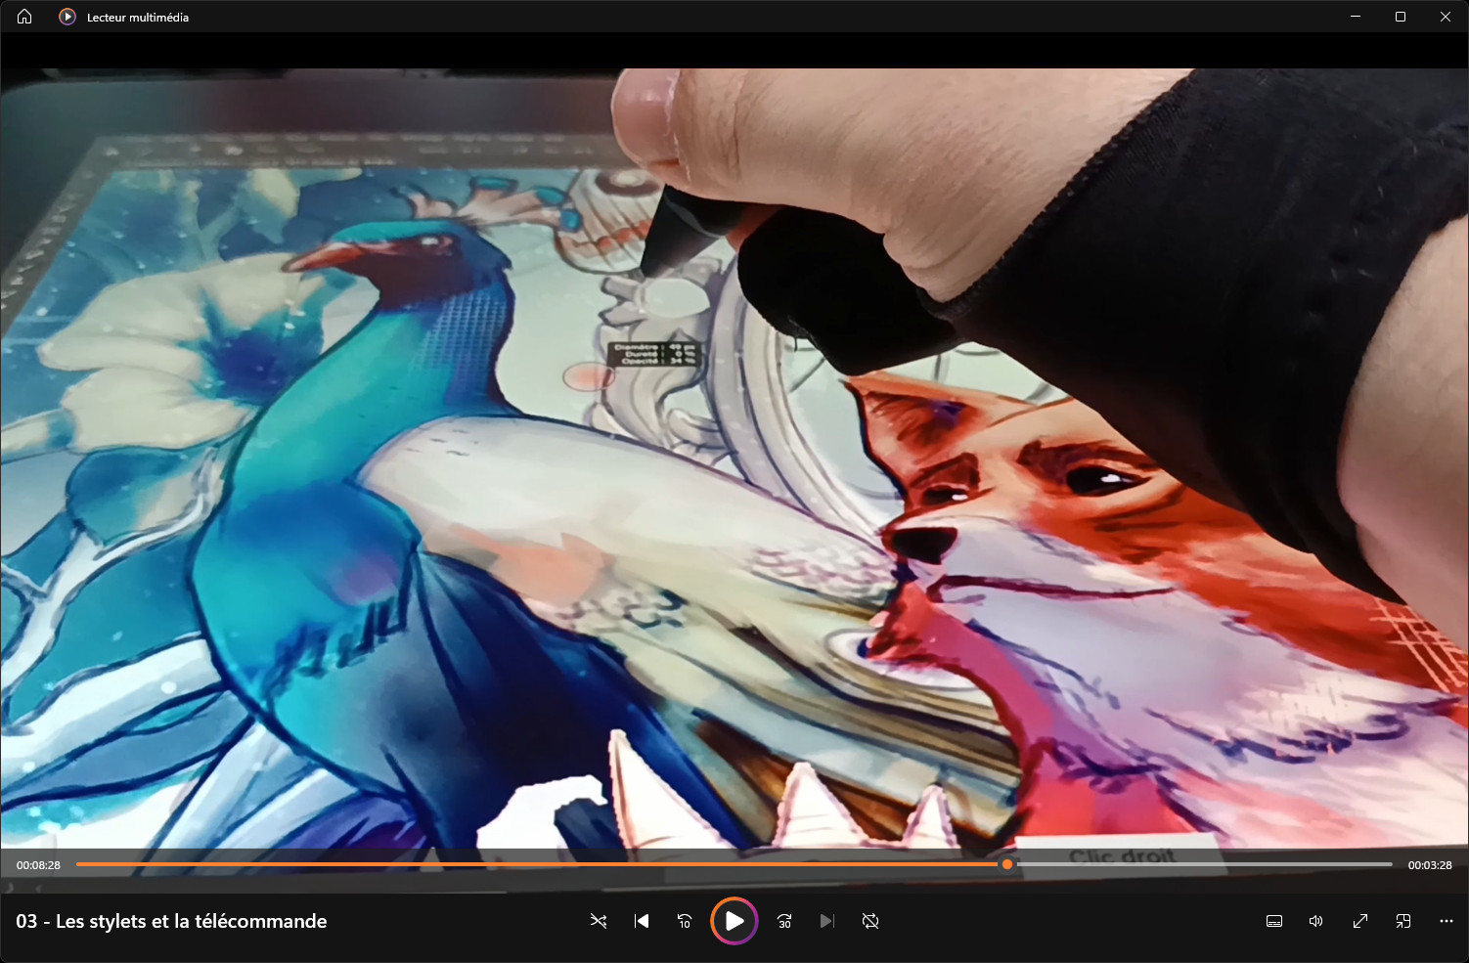The height and width of the screenshot is (963, 1469).
Task: Click the 00:08:28 elapsed time label
Action: point(38,865)
